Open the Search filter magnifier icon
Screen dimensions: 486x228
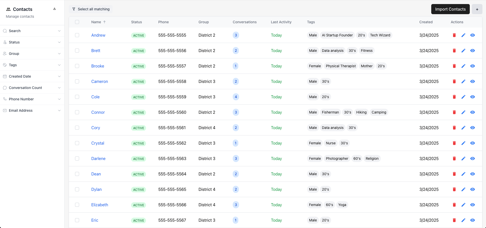click(5, 31)
